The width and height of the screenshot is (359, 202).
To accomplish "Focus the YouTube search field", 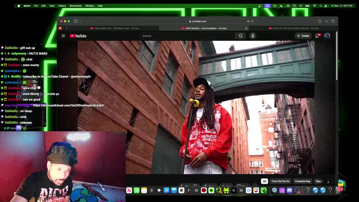I will coord(187,36).
